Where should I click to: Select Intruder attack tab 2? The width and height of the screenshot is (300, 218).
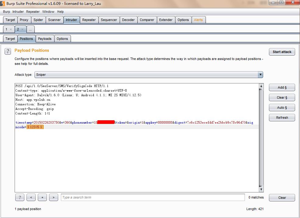(18, 29)
